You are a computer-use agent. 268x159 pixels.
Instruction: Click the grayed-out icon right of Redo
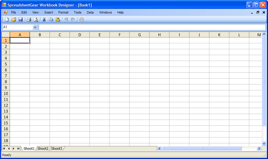tap(82, 20)
